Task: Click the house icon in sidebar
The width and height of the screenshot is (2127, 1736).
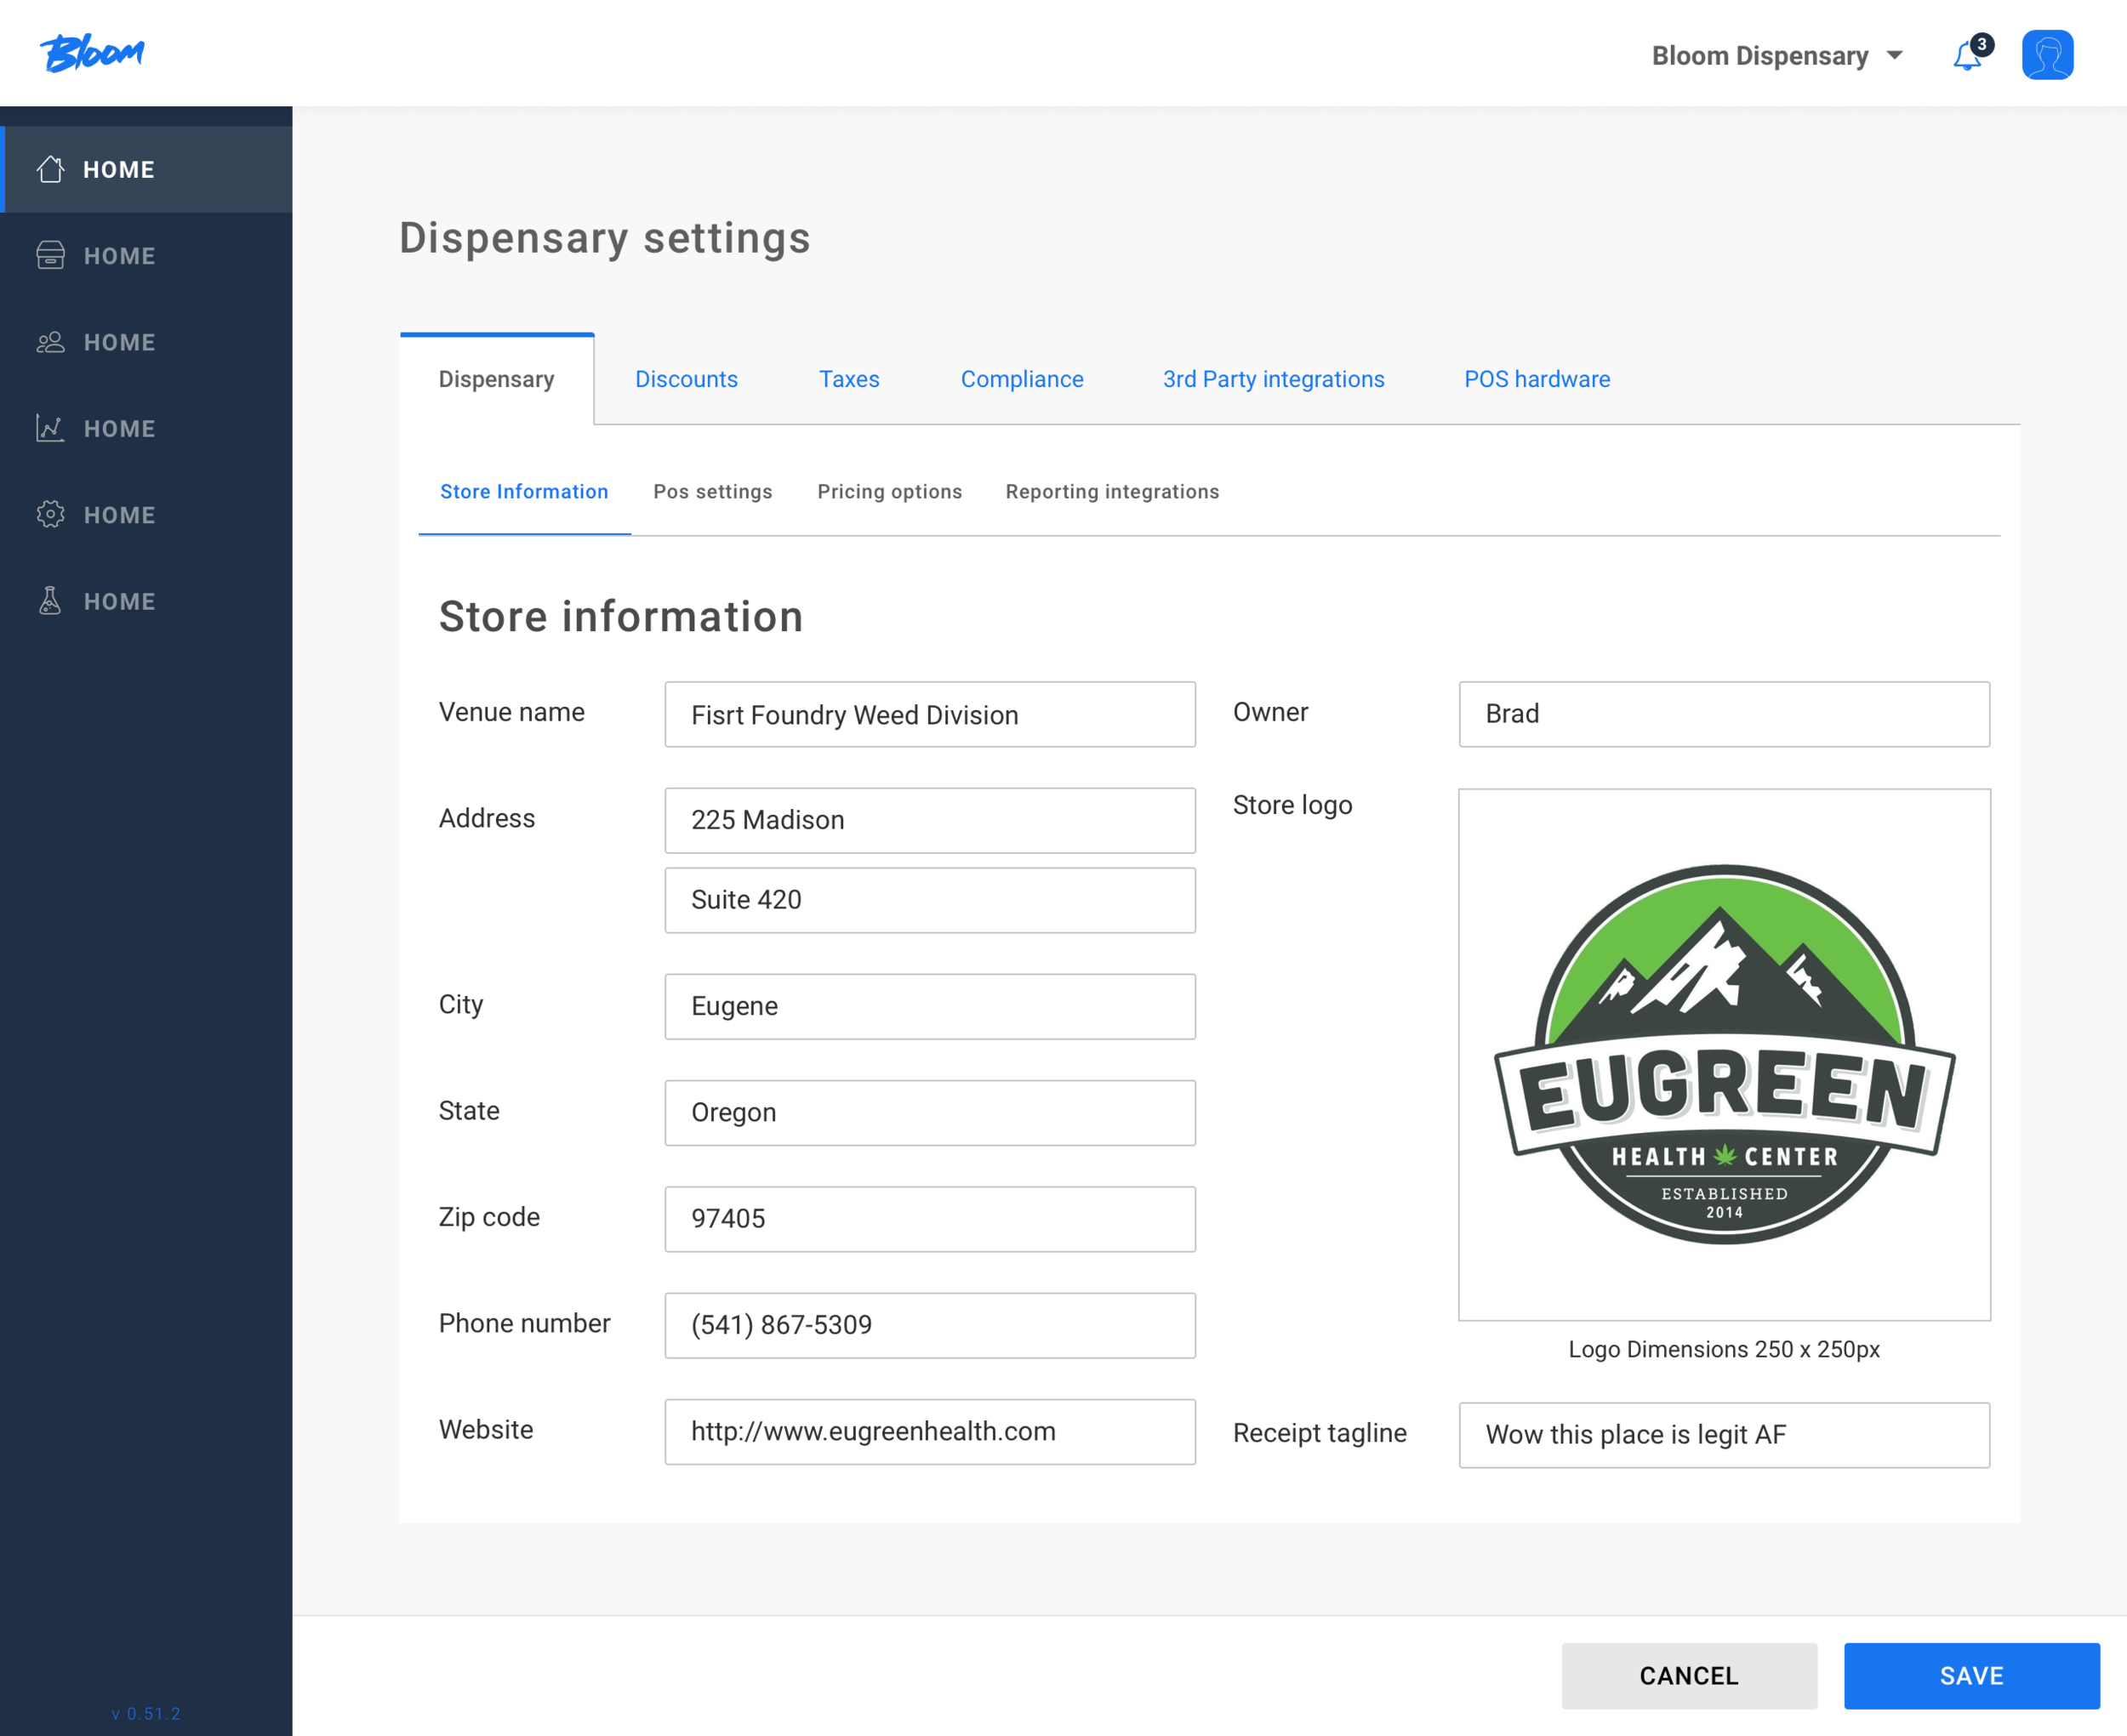Action: pos(50,169)
